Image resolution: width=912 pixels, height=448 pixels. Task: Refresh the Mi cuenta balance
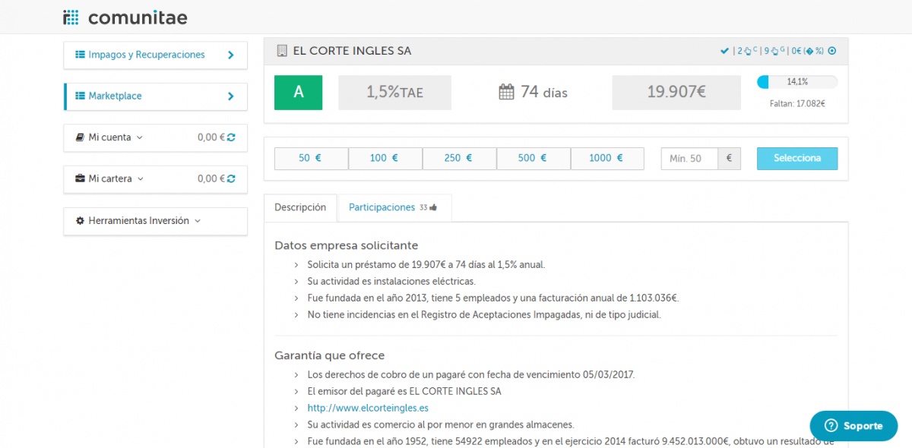tap(231, 137)
